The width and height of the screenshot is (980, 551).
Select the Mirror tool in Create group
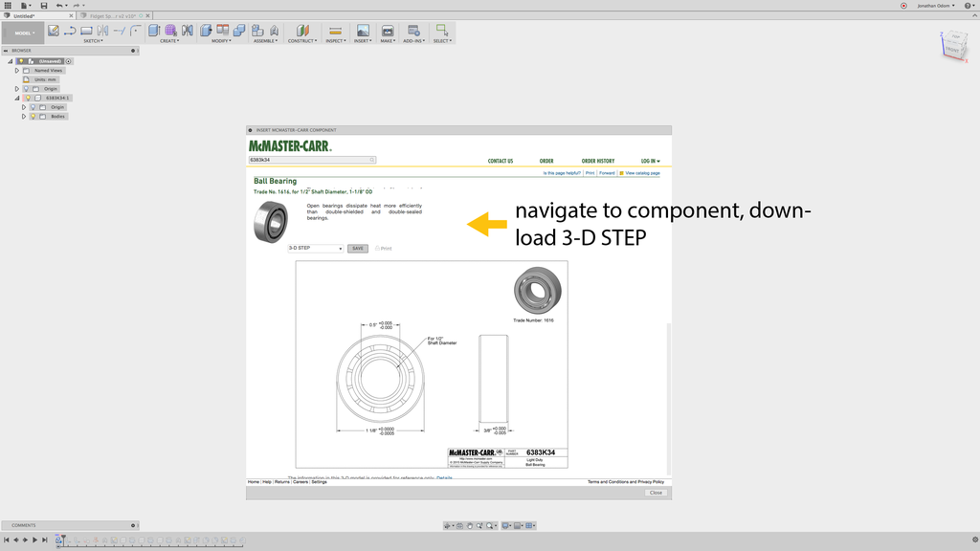[x=187, y=30]
